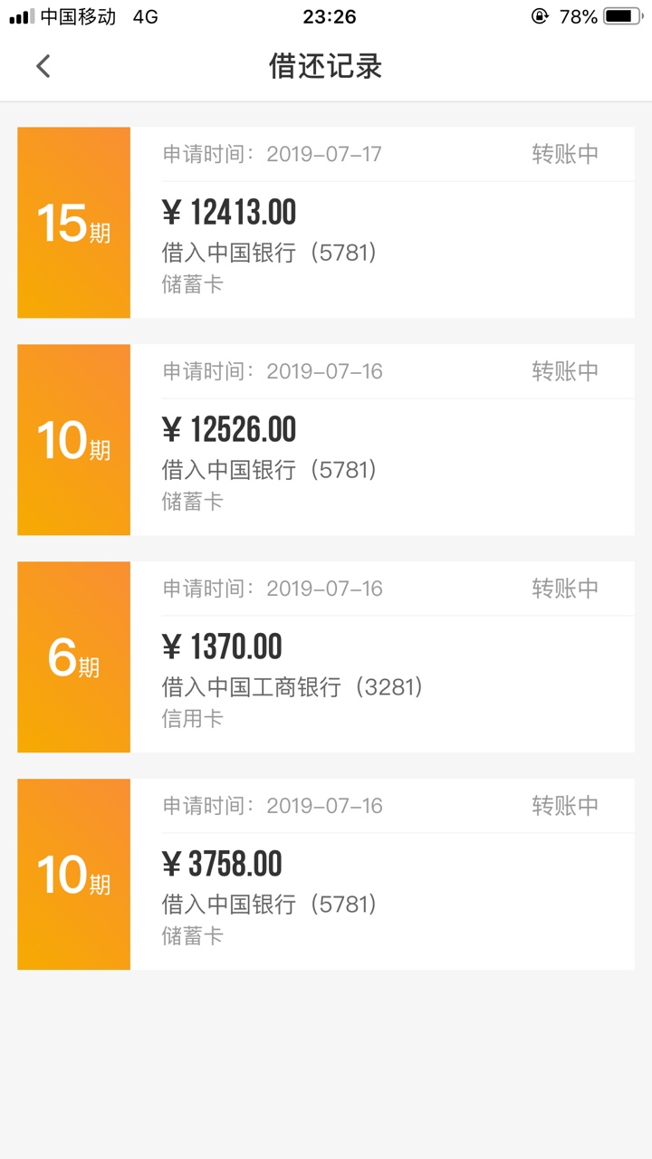Select the orange 15期 badge
The image size is (652, 1159).
click(73, 223)
